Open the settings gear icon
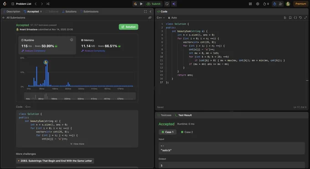 (x=258, y=4)
